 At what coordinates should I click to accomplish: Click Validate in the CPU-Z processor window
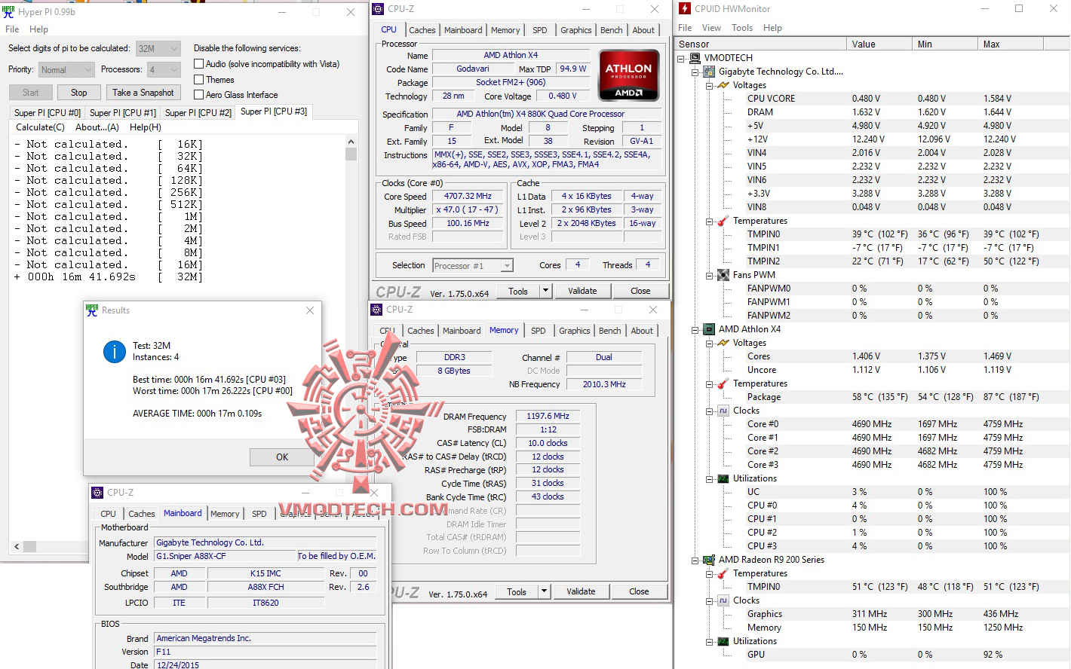point(582,291)
